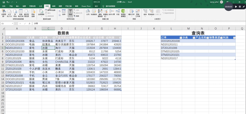Screen dimensions: 246x114
Task: Click the sort A to Z ascending icon
Action: [x=59, y=11]
